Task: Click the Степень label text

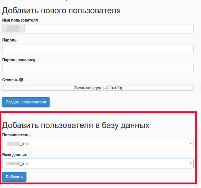Action: click(10, 80)
